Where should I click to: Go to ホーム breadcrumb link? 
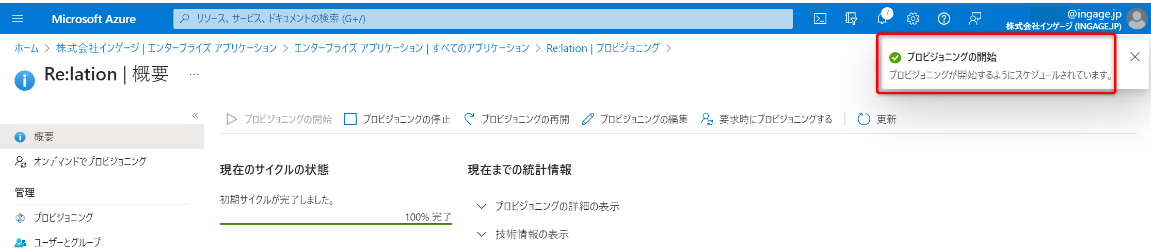[x=26, y=48]
